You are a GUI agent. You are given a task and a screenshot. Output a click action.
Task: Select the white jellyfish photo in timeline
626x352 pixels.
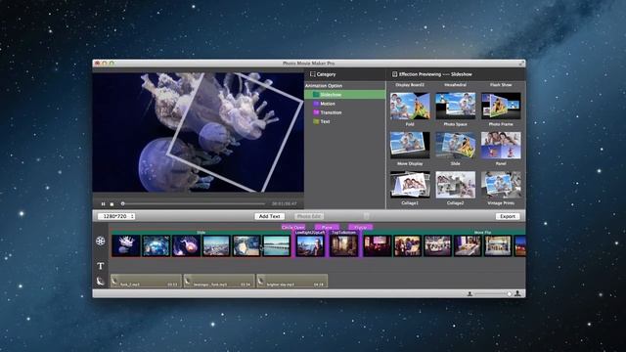126,245
